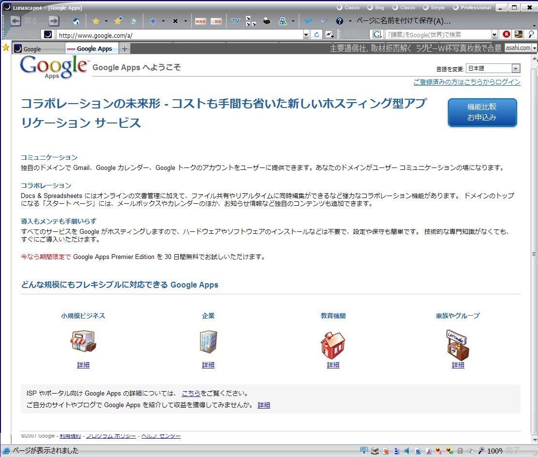
Task: Switch to the Google tab
Action: tap(38, 49)
